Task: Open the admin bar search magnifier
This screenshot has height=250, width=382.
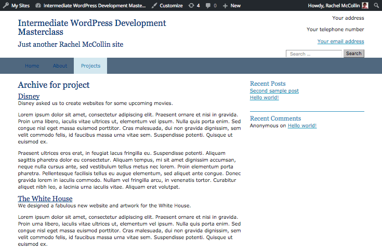Action: [x=376, y=5]
